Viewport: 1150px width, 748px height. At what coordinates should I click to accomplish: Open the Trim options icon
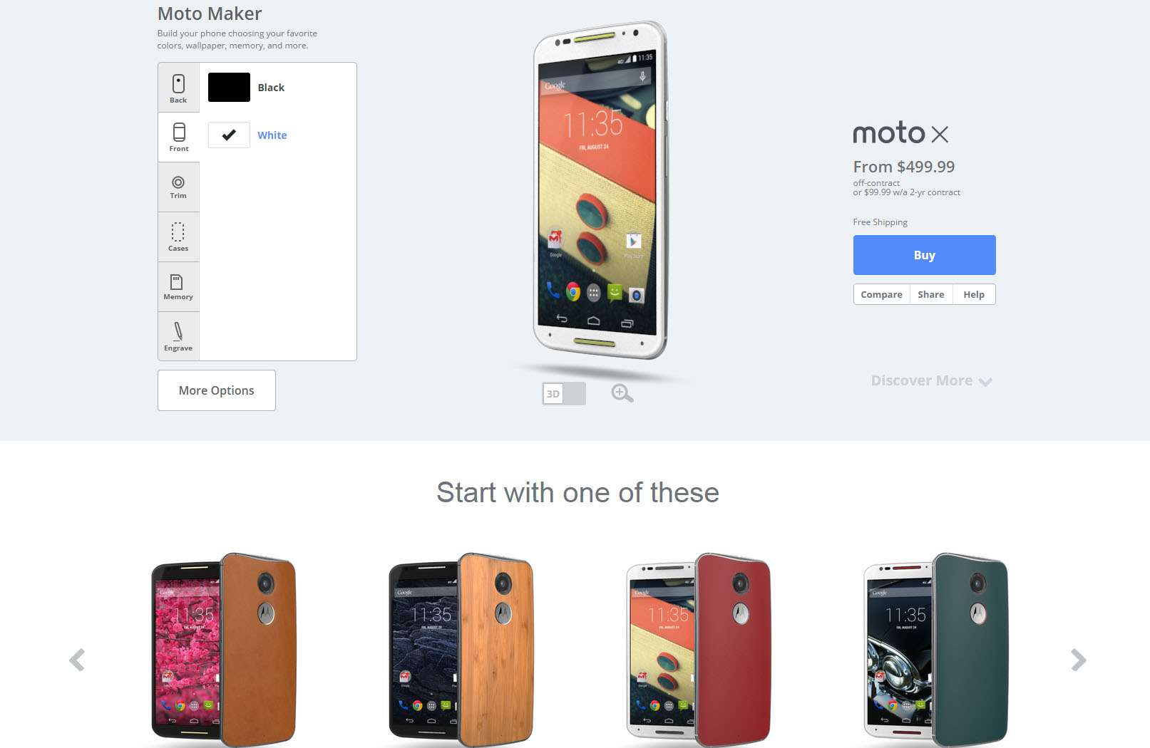[x=178, y=182]
